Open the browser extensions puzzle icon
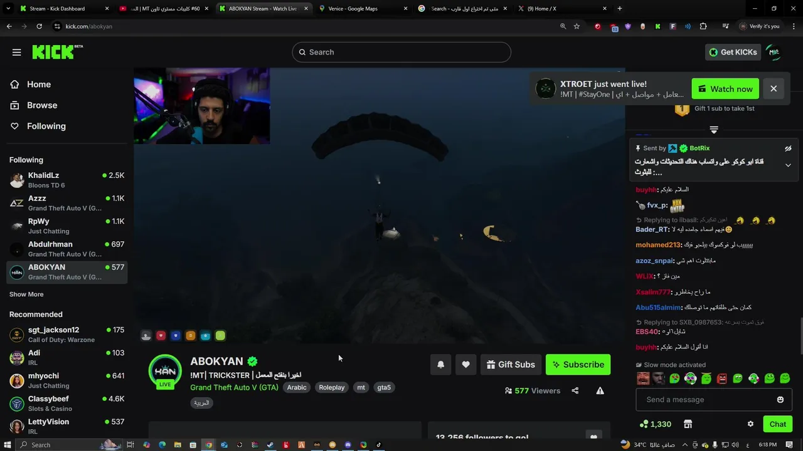Screen dimensions: 803x451 (x=703, y=26)
